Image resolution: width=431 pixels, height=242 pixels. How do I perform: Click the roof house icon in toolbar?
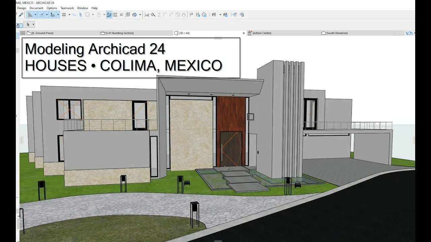click(x=184, y=15)
